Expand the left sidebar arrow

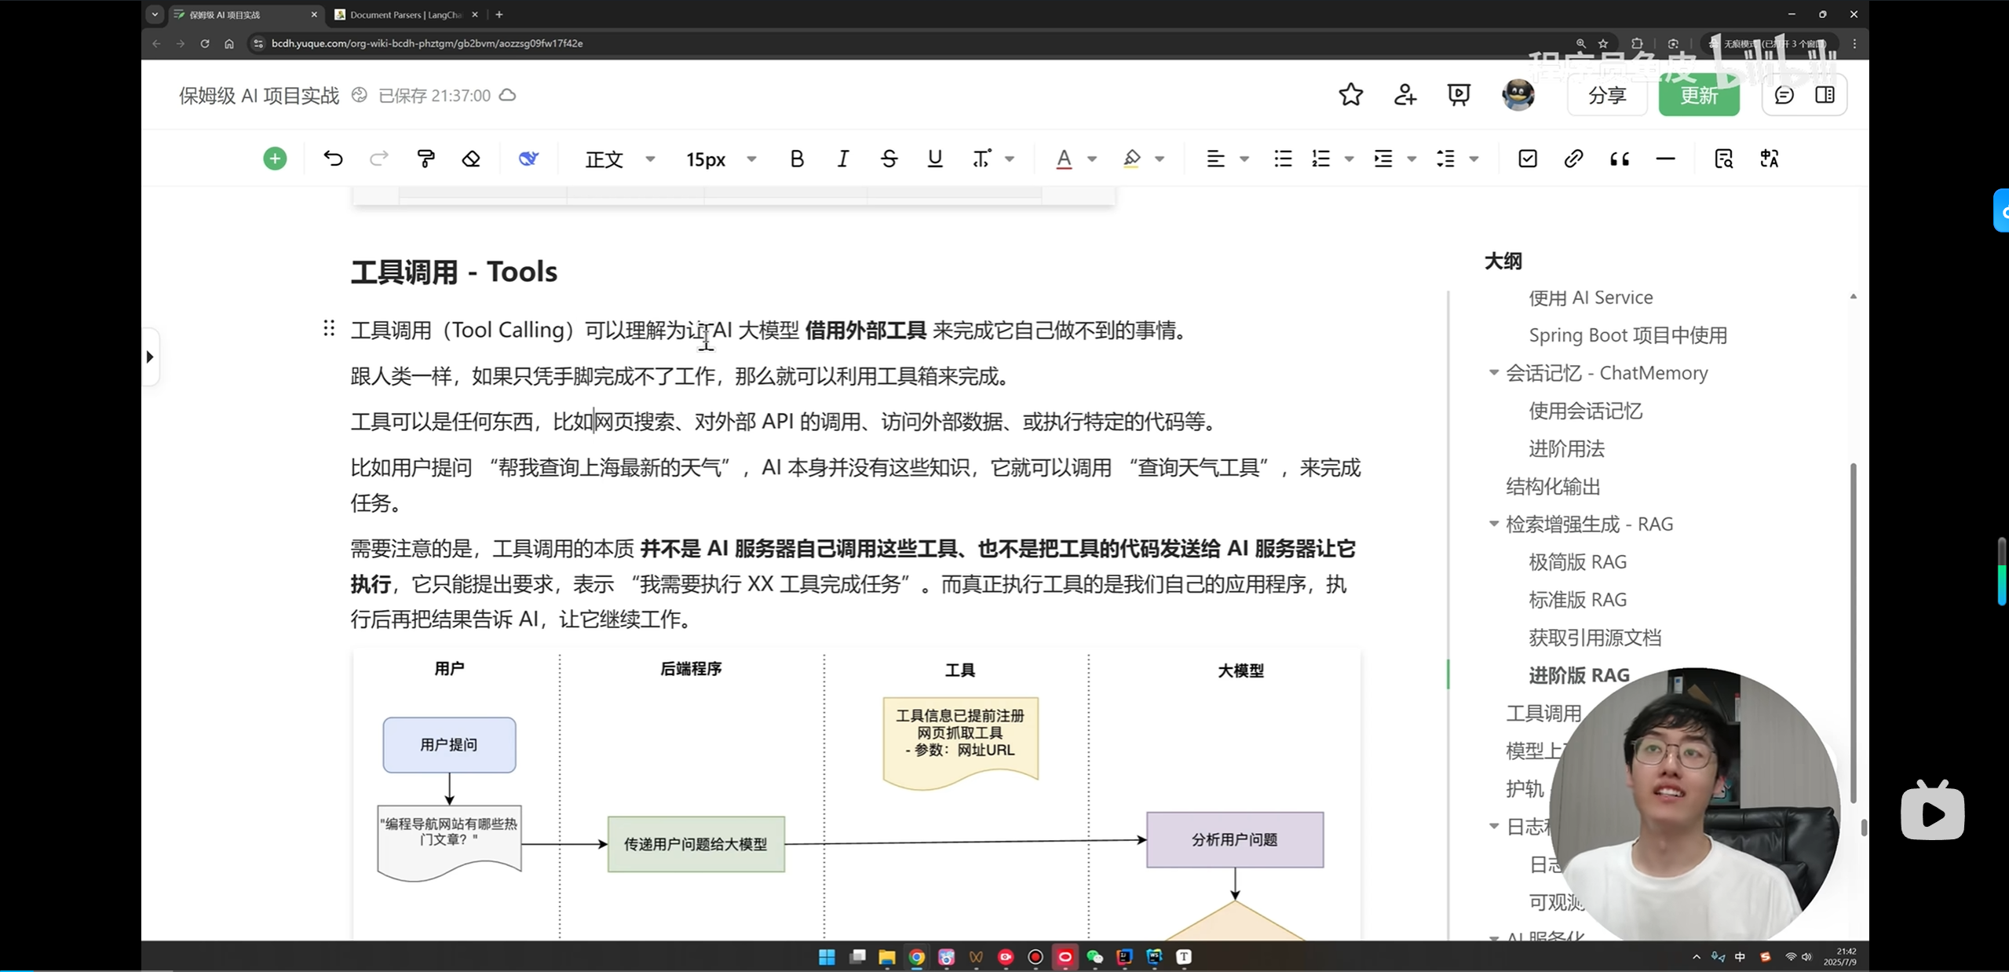pos(150,357)
